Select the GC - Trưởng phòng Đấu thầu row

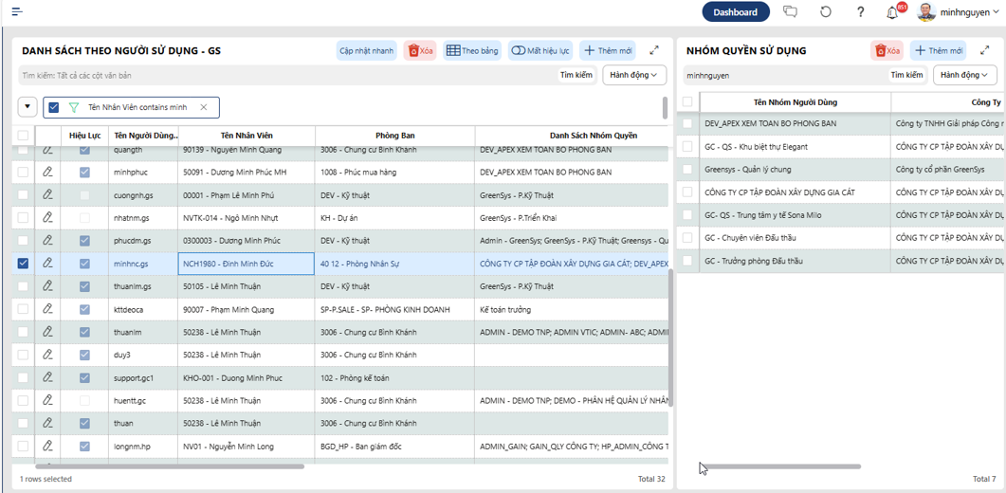click(x=839, y=262)
